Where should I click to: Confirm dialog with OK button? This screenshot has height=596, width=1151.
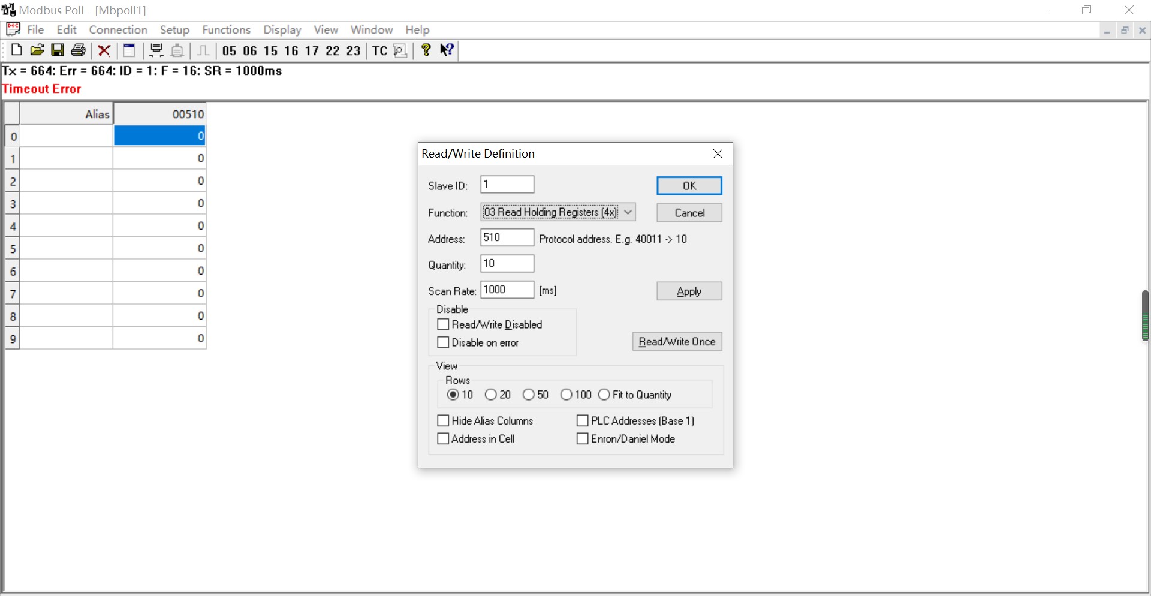[689, 186]
